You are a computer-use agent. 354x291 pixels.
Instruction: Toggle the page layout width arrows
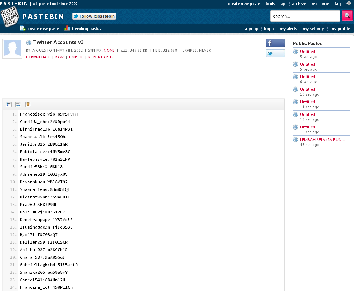pyautogui.click(x=349, y=3)
